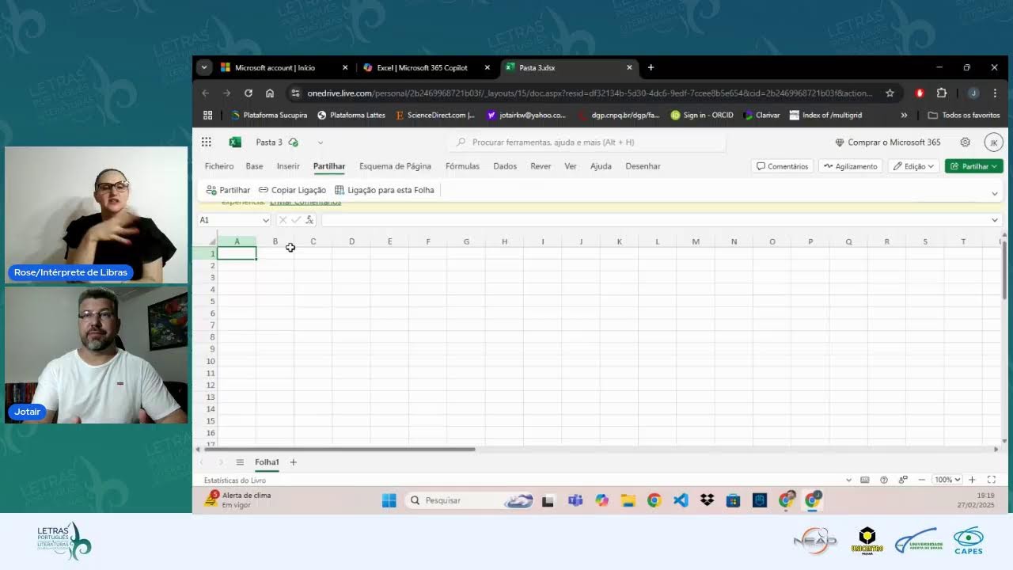1013x570 pixels.
Task: Switch to the Inserir ribbon tab
Action: (288, 166)
